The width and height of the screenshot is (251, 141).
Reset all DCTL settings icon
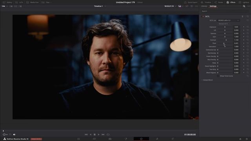click(247, 16)
